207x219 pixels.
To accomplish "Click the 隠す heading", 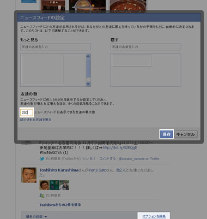I will click(114, 40).
